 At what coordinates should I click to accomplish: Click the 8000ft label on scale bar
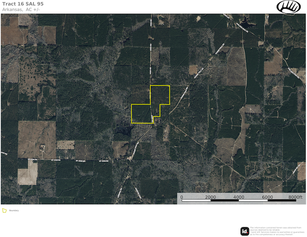[295, 197]
